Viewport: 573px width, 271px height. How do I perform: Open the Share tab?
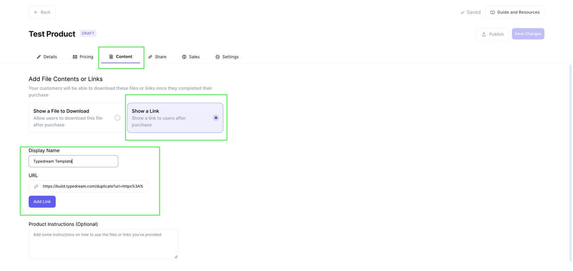[157, 57]
